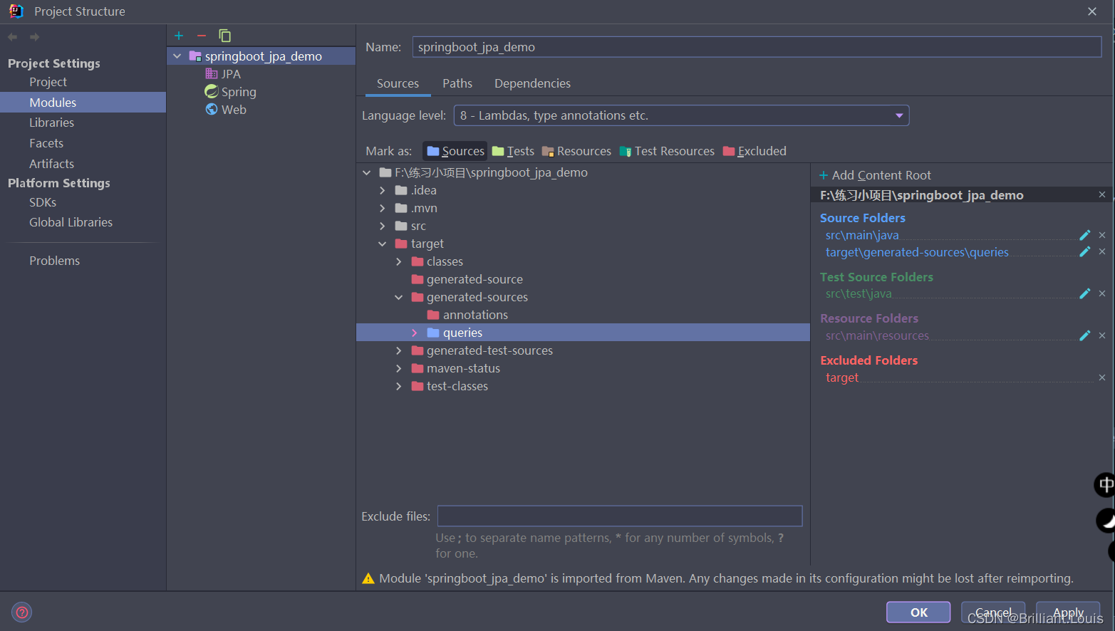Focus the Exclude files field
This screenshot has height=631, width=1115.
point(620,516)
